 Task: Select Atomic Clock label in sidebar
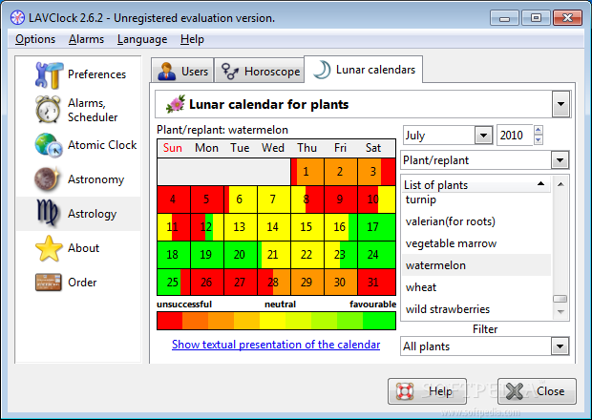[x=102, y=145]
